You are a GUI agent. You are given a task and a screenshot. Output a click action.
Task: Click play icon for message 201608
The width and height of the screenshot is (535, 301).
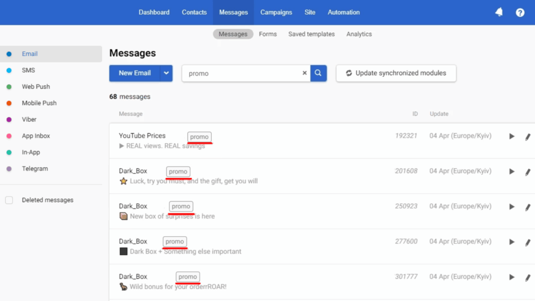coord(512,171)
